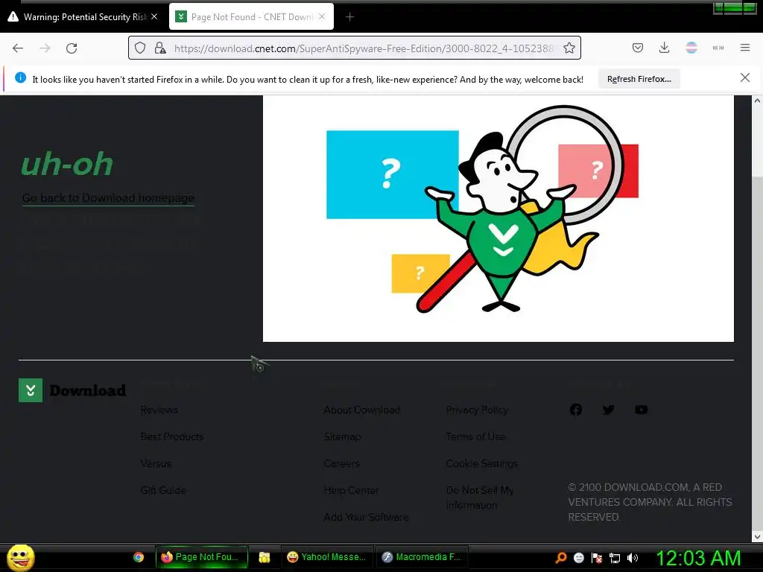Click the page scrollbar down arrow
The height and width of the screenshot is (572, 763).
[757, 536]
